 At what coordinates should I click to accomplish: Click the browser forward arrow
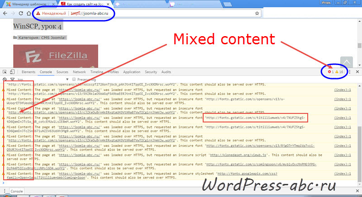13,14
